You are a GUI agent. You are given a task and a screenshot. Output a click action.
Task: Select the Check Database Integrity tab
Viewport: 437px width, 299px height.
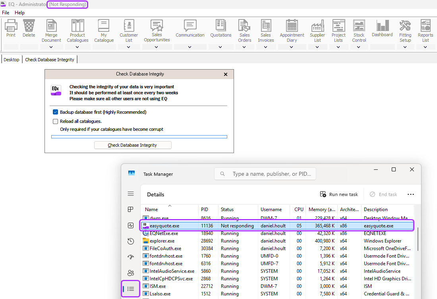(50, 60)
